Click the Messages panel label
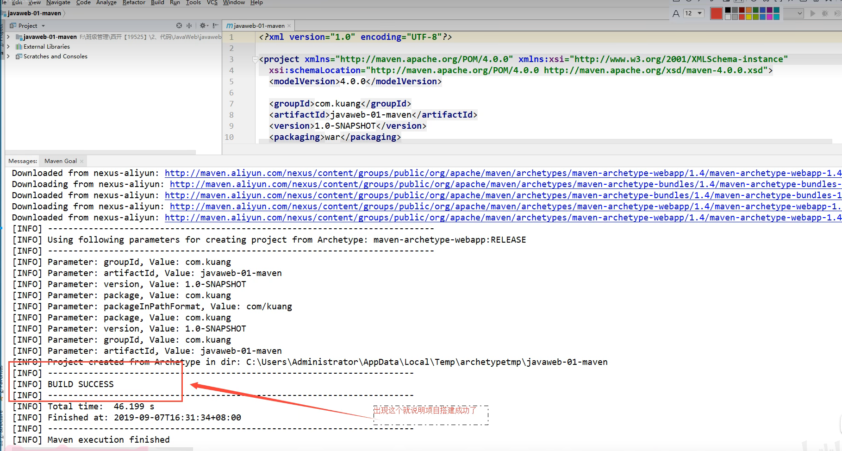Viewport: 842px width, 451px height. [23, 161]
